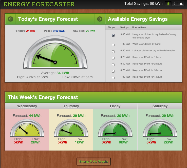Select Friday's green gauge dial
This screenshot has height=168, width=187.
[x=115, y=128]
